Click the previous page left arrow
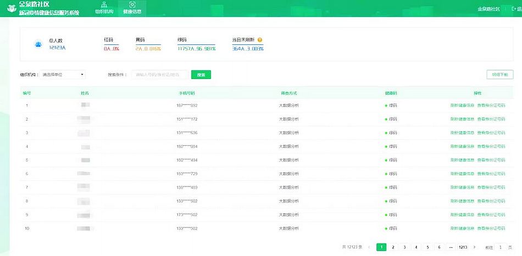 (x=369, y=247)
